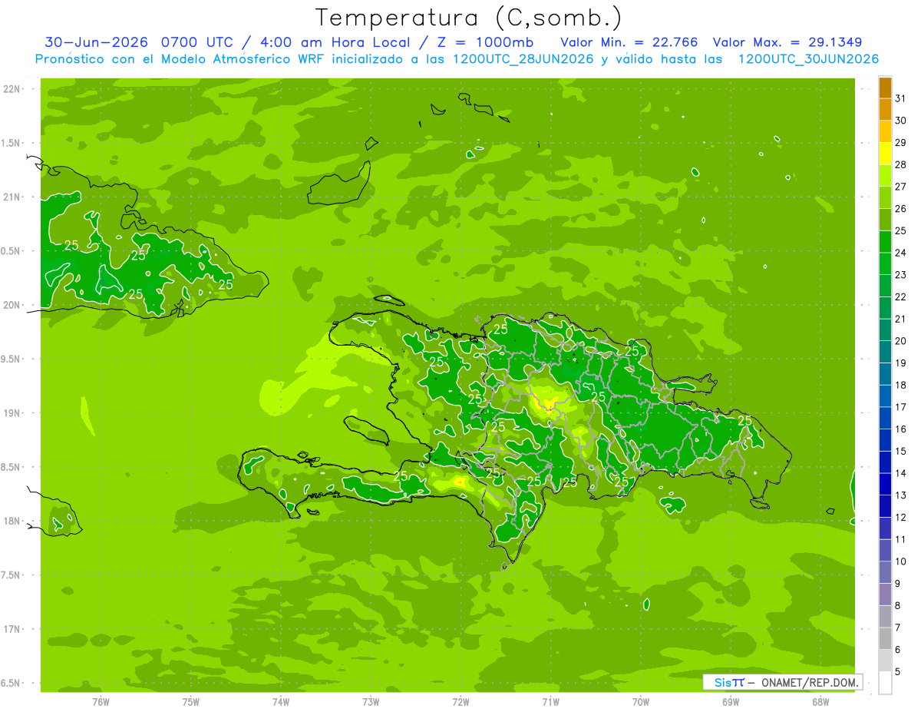Pick the green colorbar swatch between 24 and 25
This screenshot has height=712, width=921.
[x=885, y=242]
